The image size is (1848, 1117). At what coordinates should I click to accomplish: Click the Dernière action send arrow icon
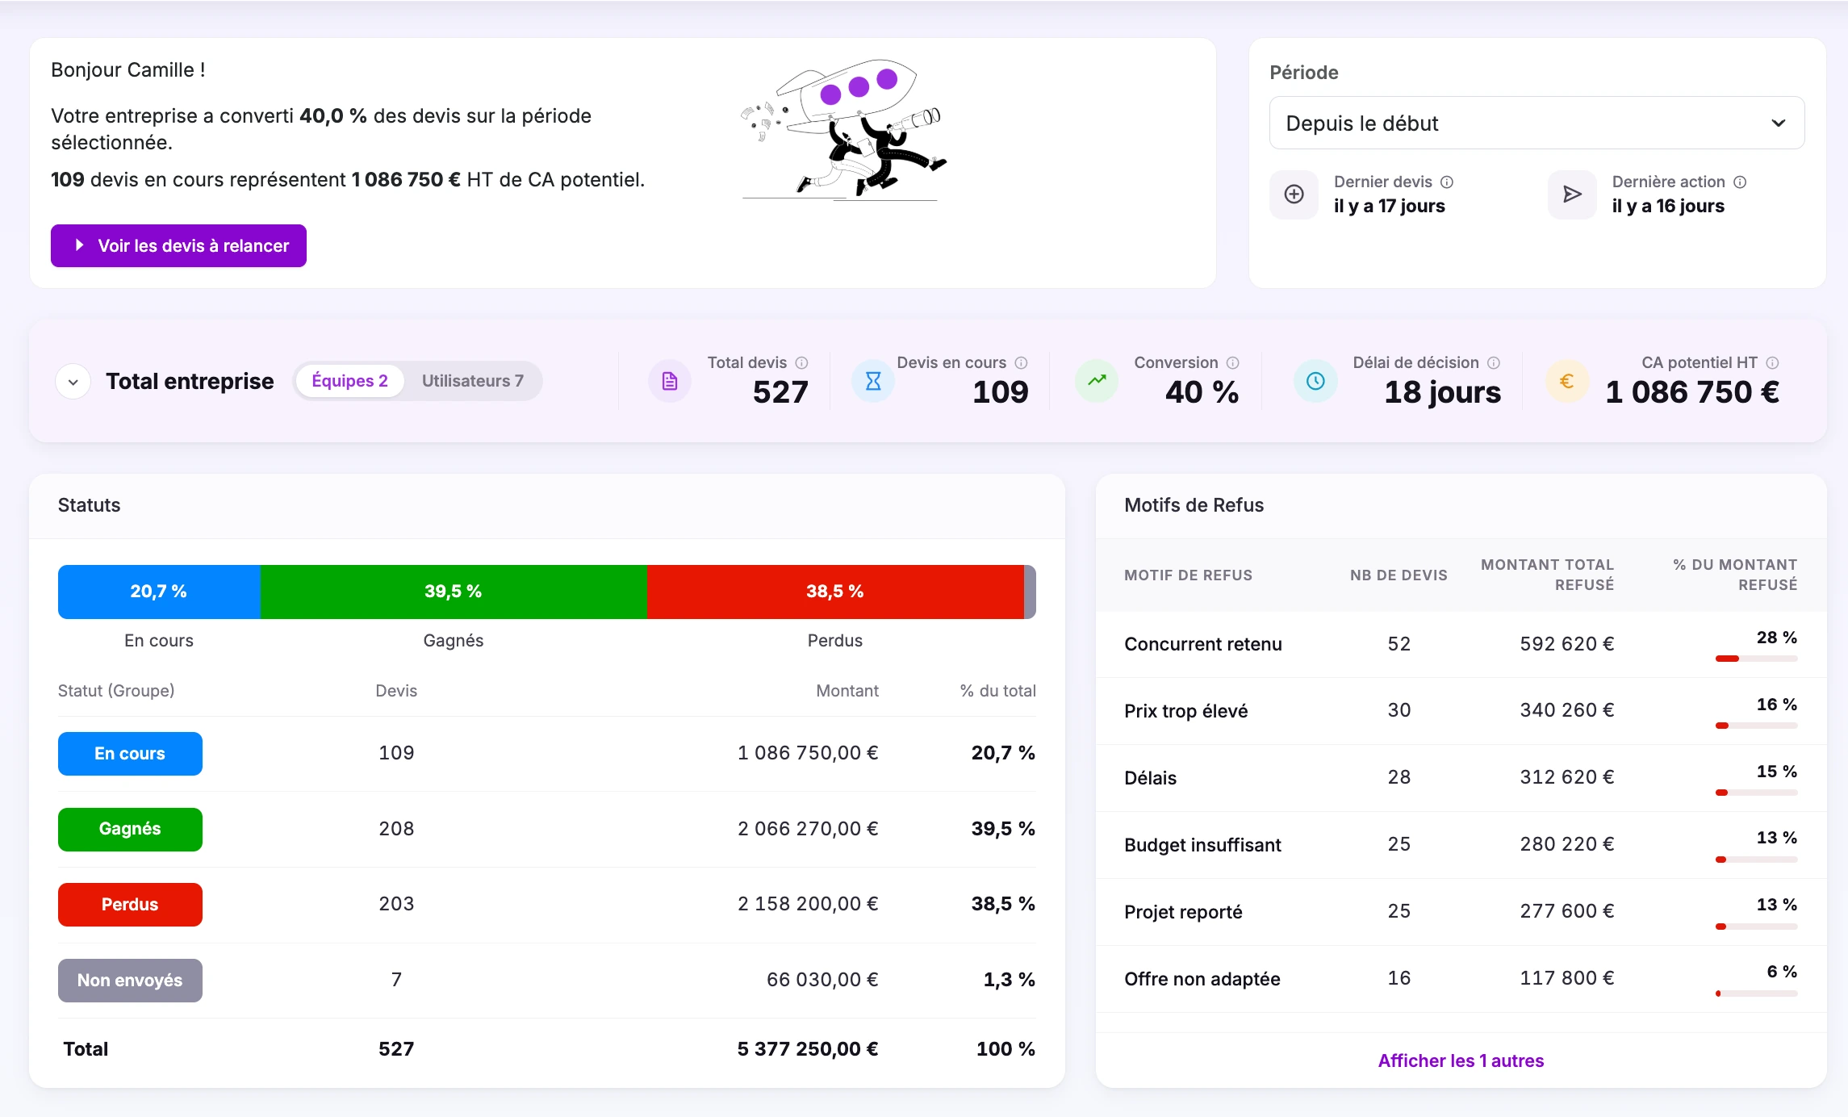tap(1572, 195)
